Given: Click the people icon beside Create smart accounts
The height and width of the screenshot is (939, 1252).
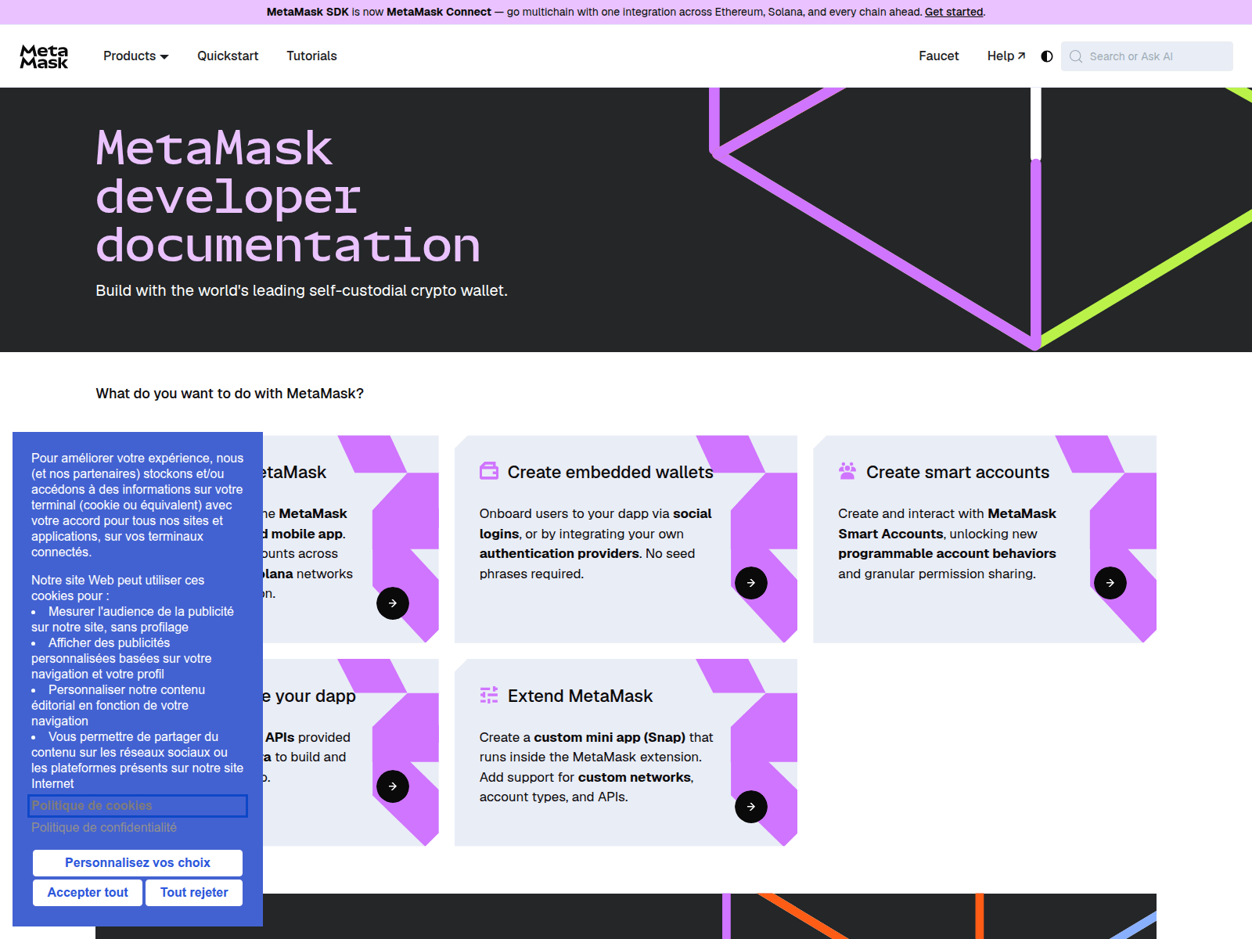Looking at the screenshot, I should click(x=847, y=471).
